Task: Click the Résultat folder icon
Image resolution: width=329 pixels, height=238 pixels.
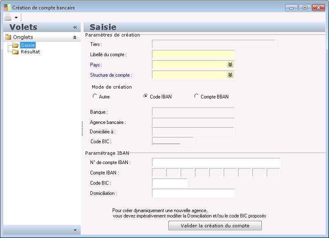Action: click(16, 52)
